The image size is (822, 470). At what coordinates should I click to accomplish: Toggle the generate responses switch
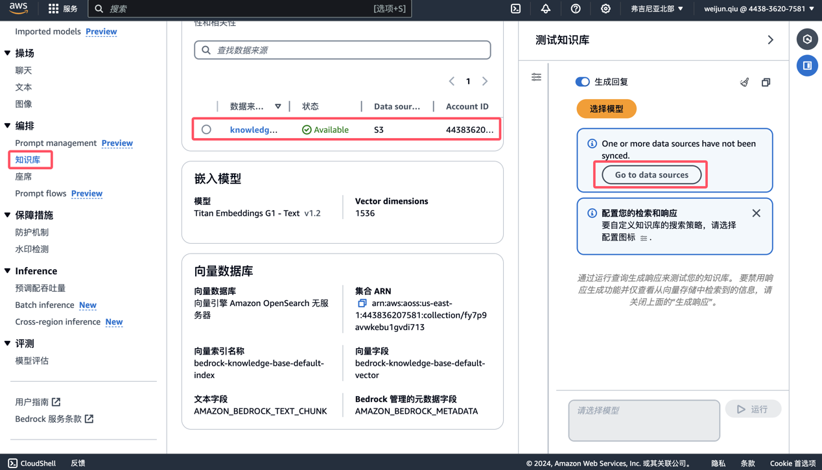[x=582, y=82]
